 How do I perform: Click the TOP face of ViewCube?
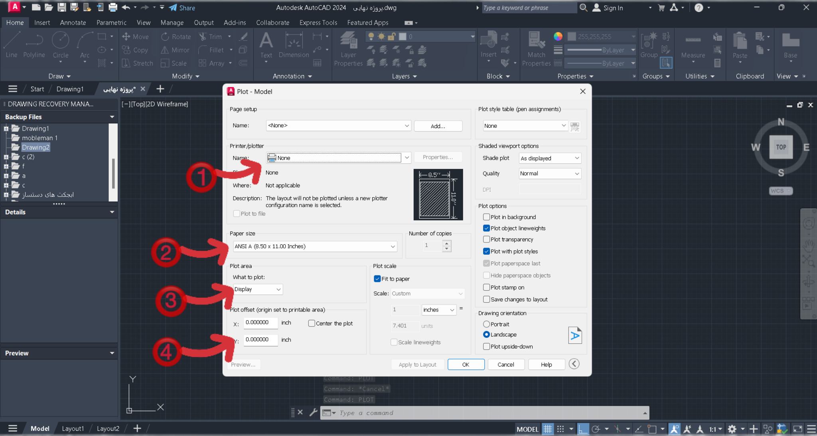(x=781, y=147)
